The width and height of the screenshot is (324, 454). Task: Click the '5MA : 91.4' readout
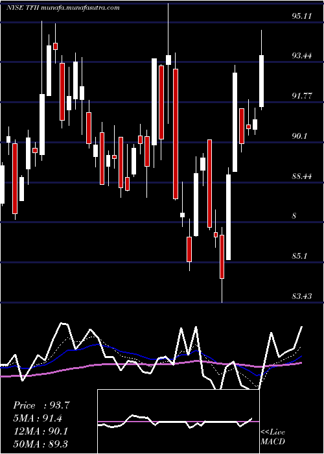coord(38,418)
